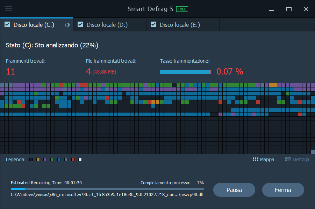
Task: Click the Mappa grid icon
Action: point(255,160)
